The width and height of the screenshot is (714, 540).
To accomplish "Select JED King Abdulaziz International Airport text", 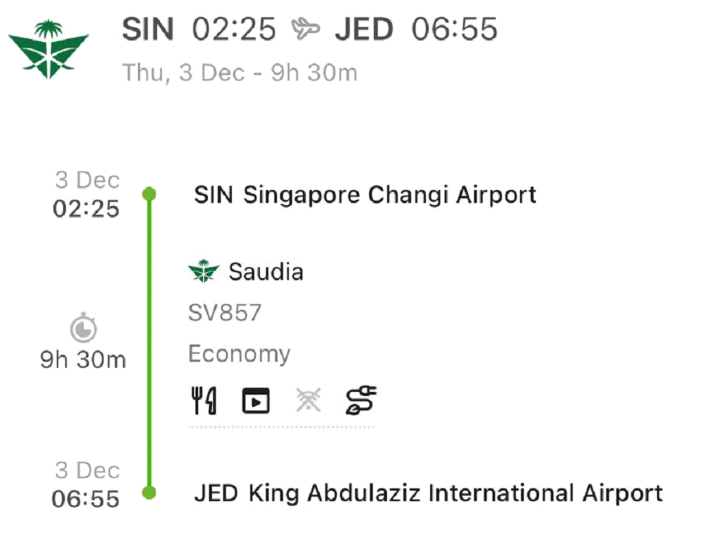I will (428, 493).
